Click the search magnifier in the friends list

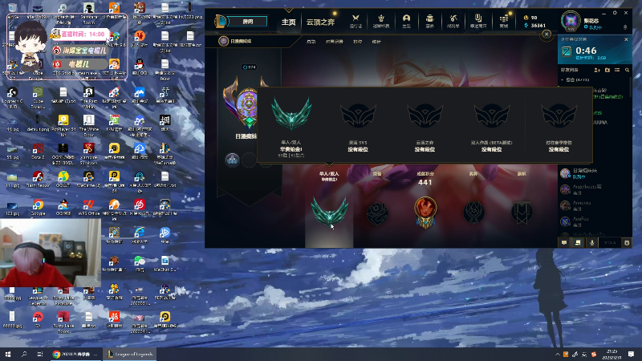point(627,70)
